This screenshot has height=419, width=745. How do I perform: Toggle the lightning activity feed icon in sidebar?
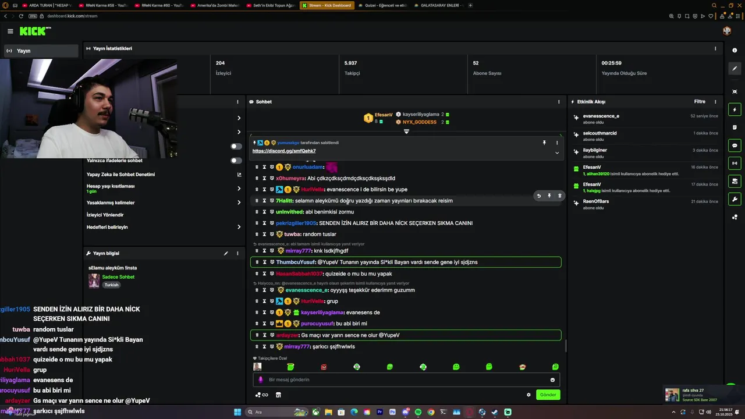tap(735, 109)
